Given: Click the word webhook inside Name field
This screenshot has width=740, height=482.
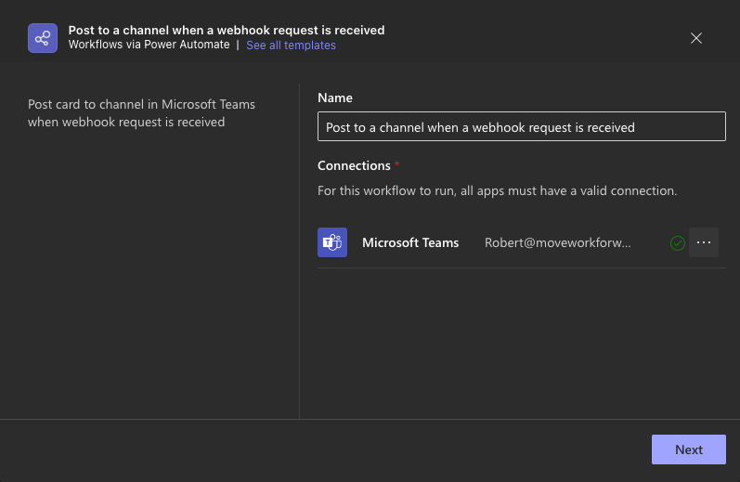Looking at the screenshot, I should point(497,127).
